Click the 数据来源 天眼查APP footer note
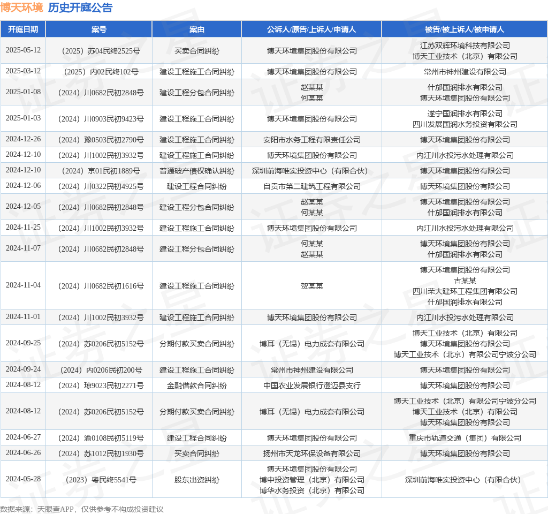Viewport: 548px width, 514px height. (82, 509)
